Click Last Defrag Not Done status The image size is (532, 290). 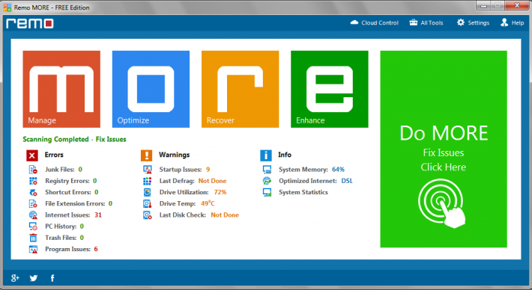[x=212, y=181]
